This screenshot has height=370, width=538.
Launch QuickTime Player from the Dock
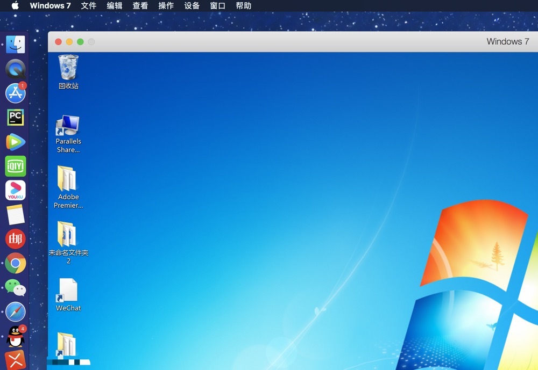[16, 69]
